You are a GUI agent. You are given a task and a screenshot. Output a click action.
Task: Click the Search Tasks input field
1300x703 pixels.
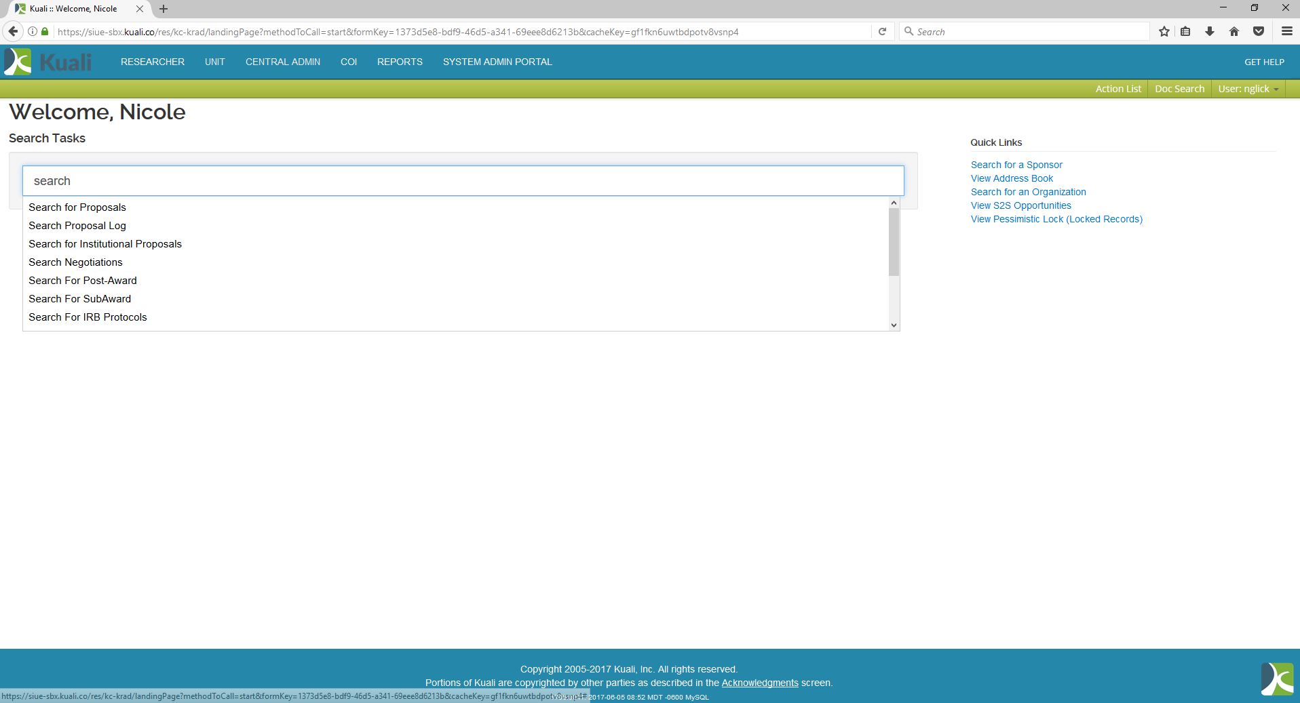(x=463, y=181)
